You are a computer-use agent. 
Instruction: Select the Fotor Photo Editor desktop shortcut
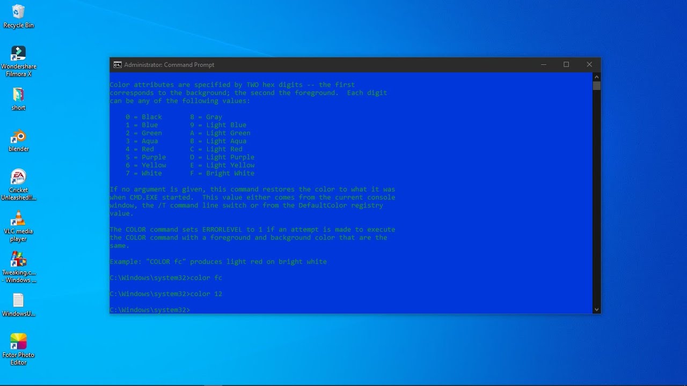coord(18,350)
